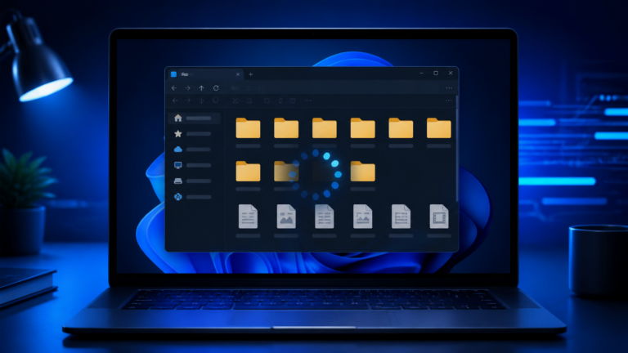
Task: Click the scissors Cut icon in command bar
Action: pyautogui.click(x=235, y=101)
